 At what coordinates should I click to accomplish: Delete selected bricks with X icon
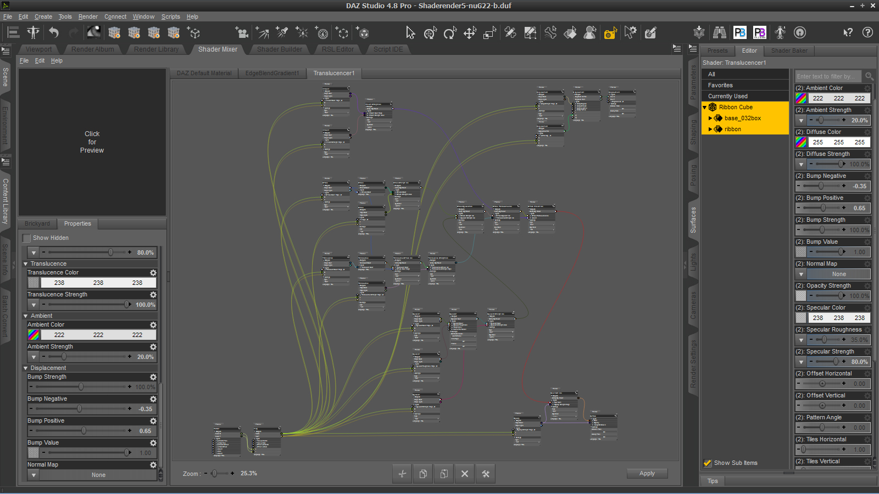coord(465,474)
